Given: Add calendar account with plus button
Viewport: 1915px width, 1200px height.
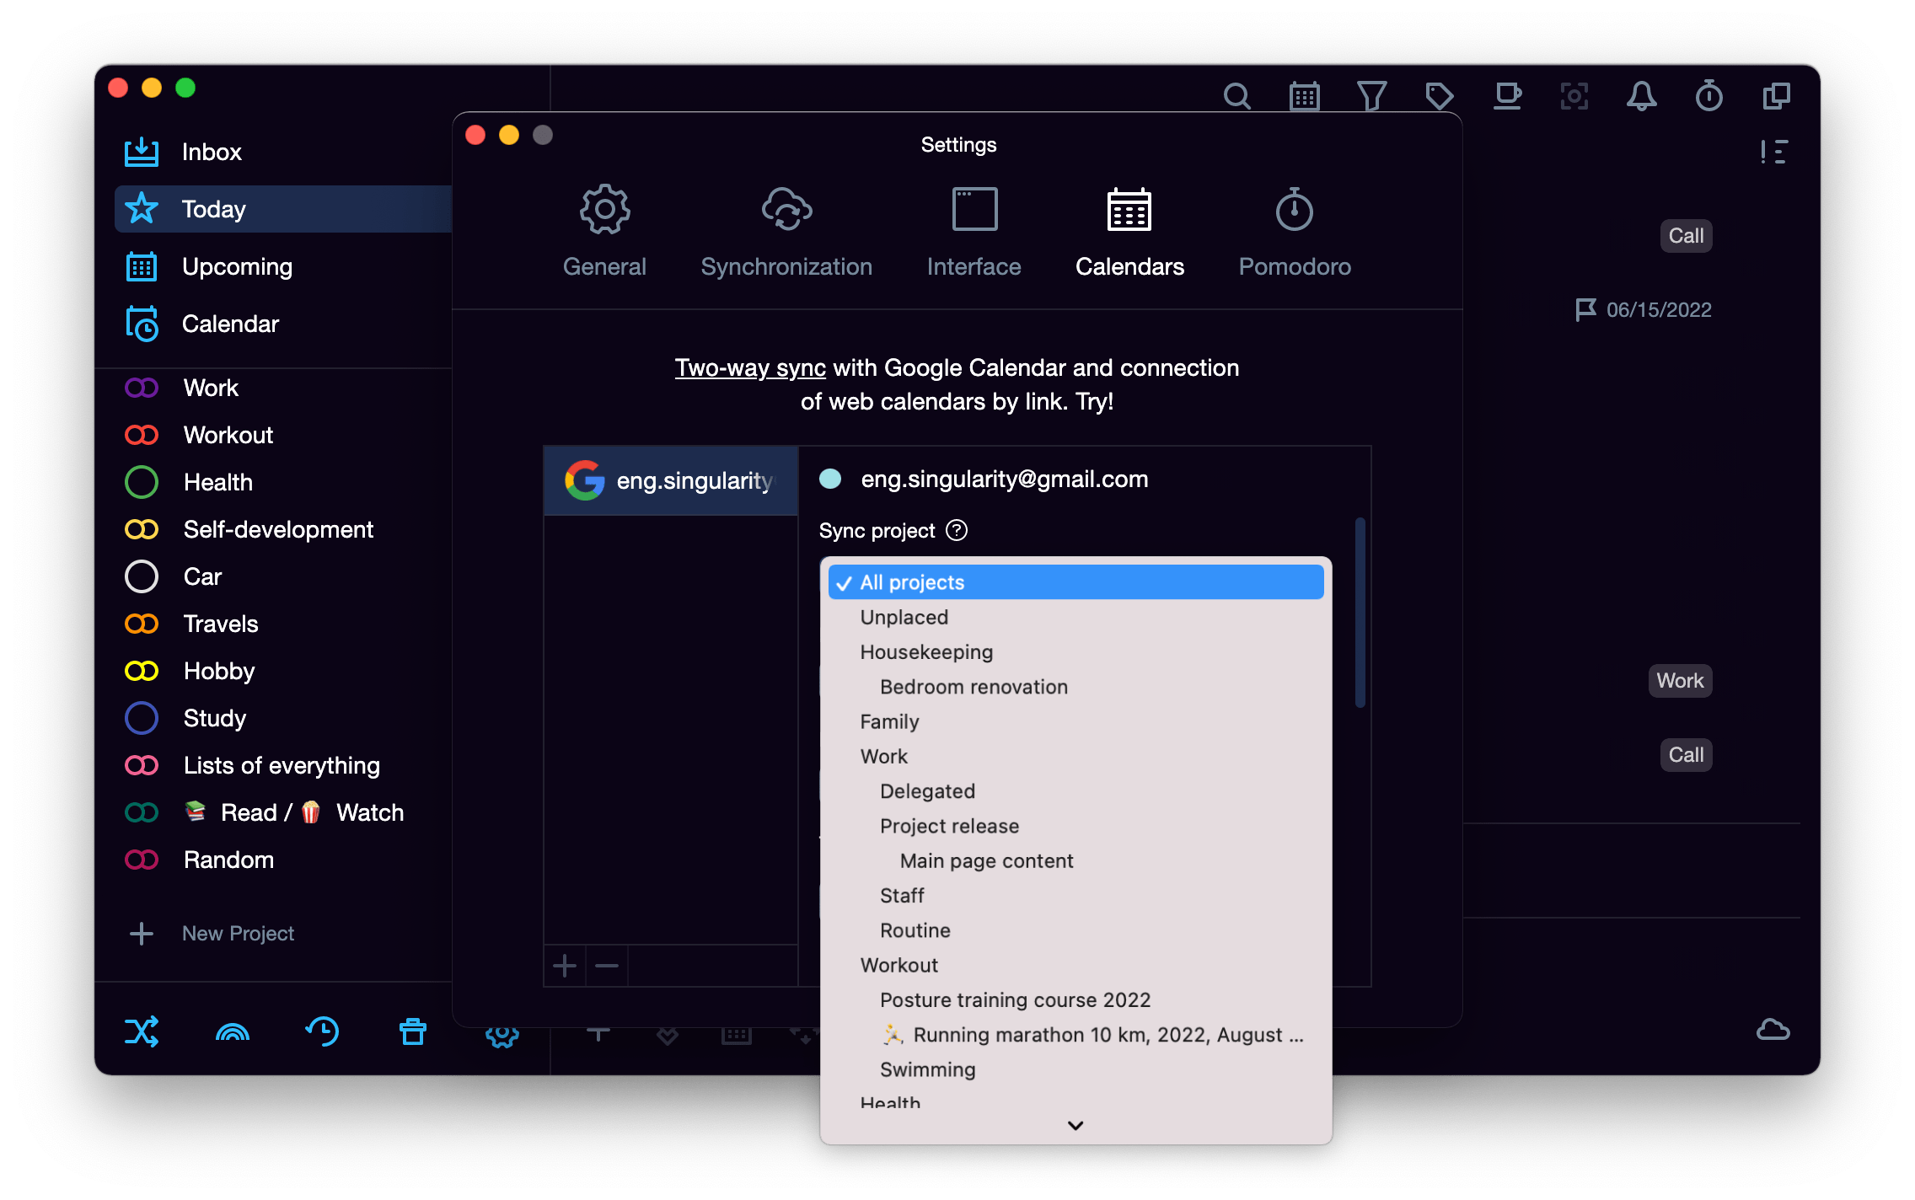Looking at the screenshot, I should pos(565,966).
